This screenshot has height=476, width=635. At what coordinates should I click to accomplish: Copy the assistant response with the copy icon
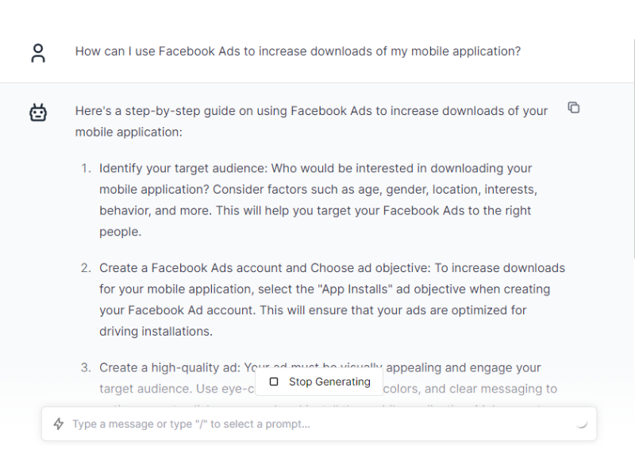point(573,108)
